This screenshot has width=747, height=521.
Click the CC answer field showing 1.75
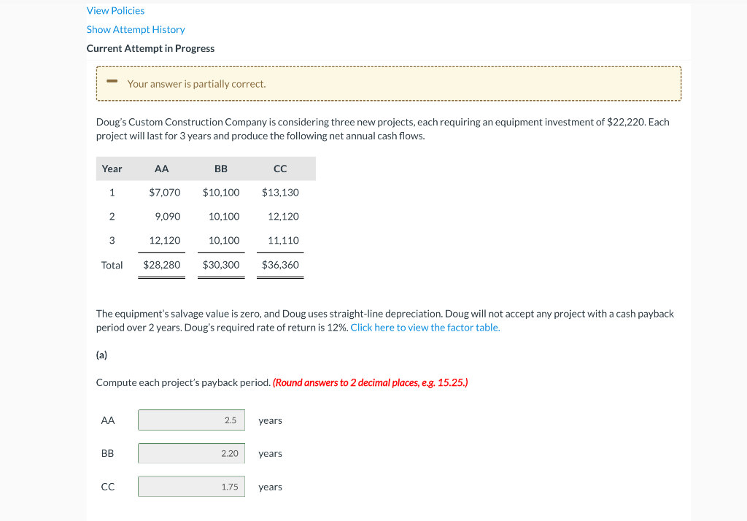point(191,486)
